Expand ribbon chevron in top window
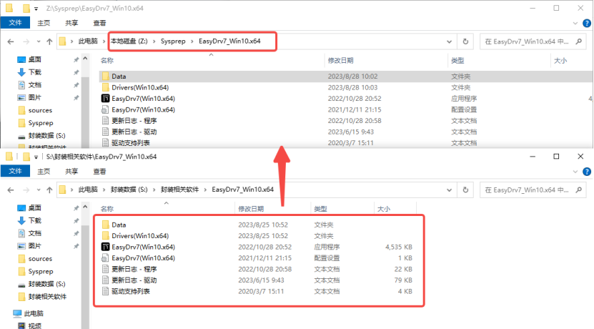The width and height of the screenshot is (594, 329). click(x=575, y=23)
